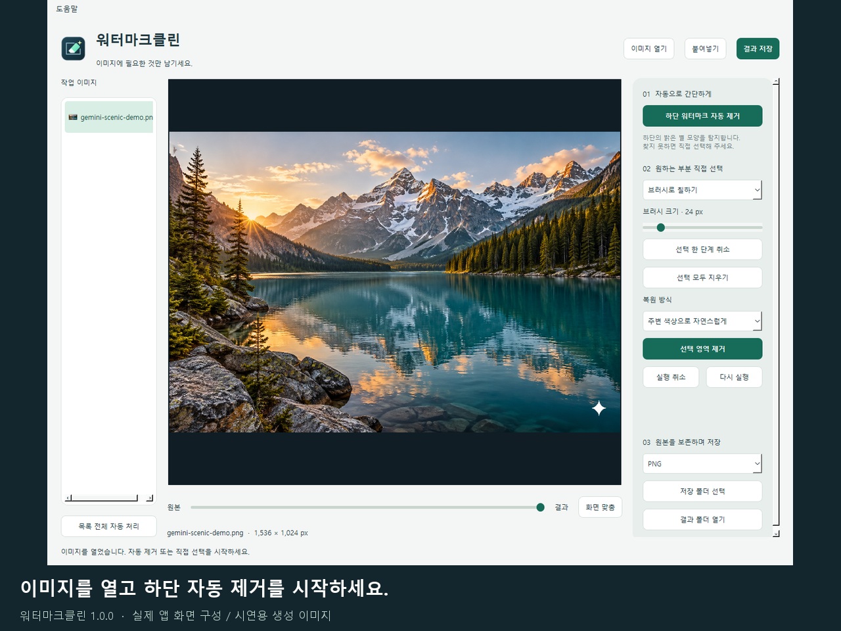
Task: Click the file icon beside gemini-scenic-demo.png
Action: [x=73, y=117]
